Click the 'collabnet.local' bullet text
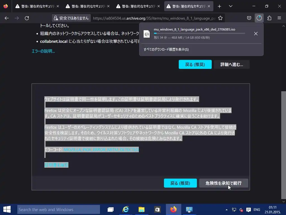The height and width of the screenshot is (215, 286). (x=54, y=41)
